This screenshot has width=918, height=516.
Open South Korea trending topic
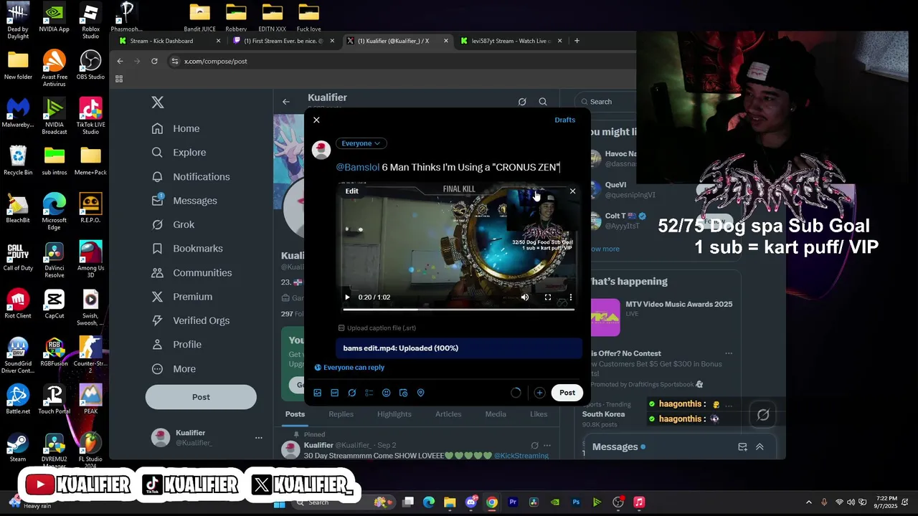pyautogui.click(x=603, y=414)
